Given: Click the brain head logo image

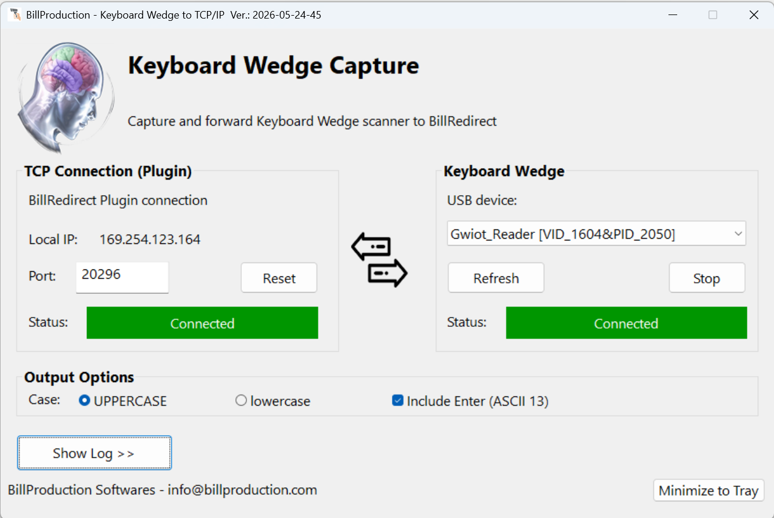Looking at the screenshot, I should point(65,99).
